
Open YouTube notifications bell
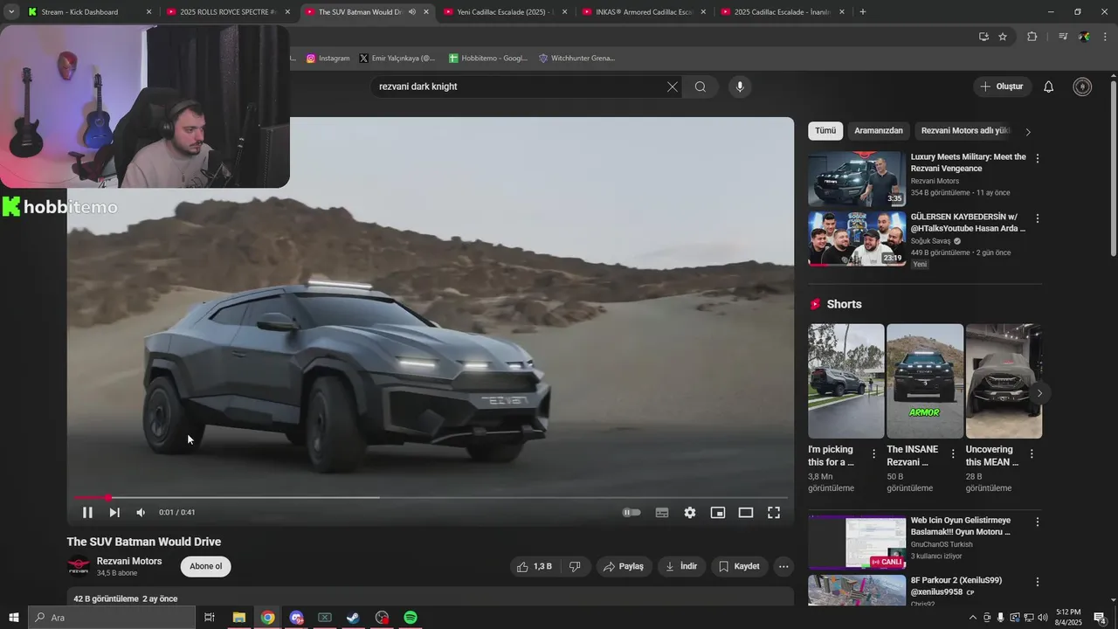tap(1049, 86)
